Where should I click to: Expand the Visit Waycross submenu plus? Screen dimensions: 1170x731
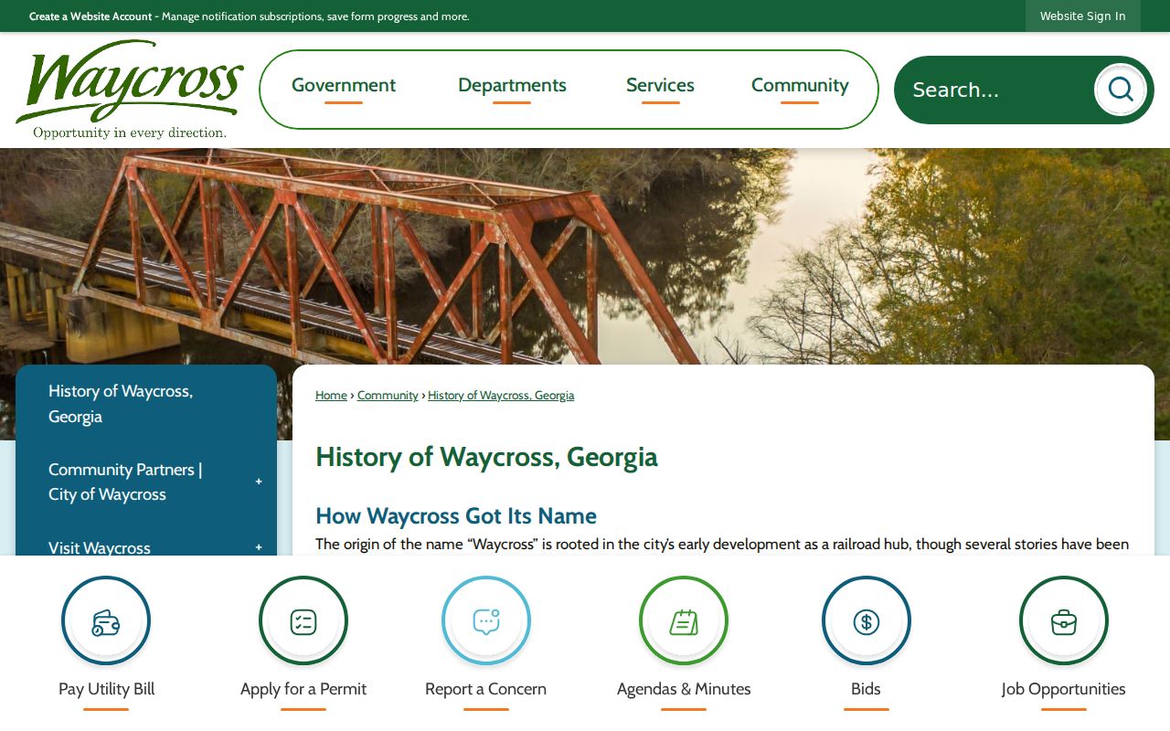pyautogui.click(x=259, y=547)
